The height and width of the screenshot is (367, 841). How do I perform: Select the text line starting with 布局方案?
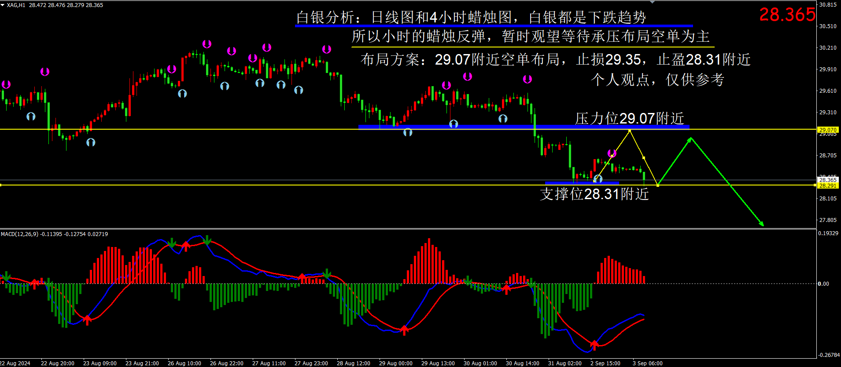click(x=556, y=59)
